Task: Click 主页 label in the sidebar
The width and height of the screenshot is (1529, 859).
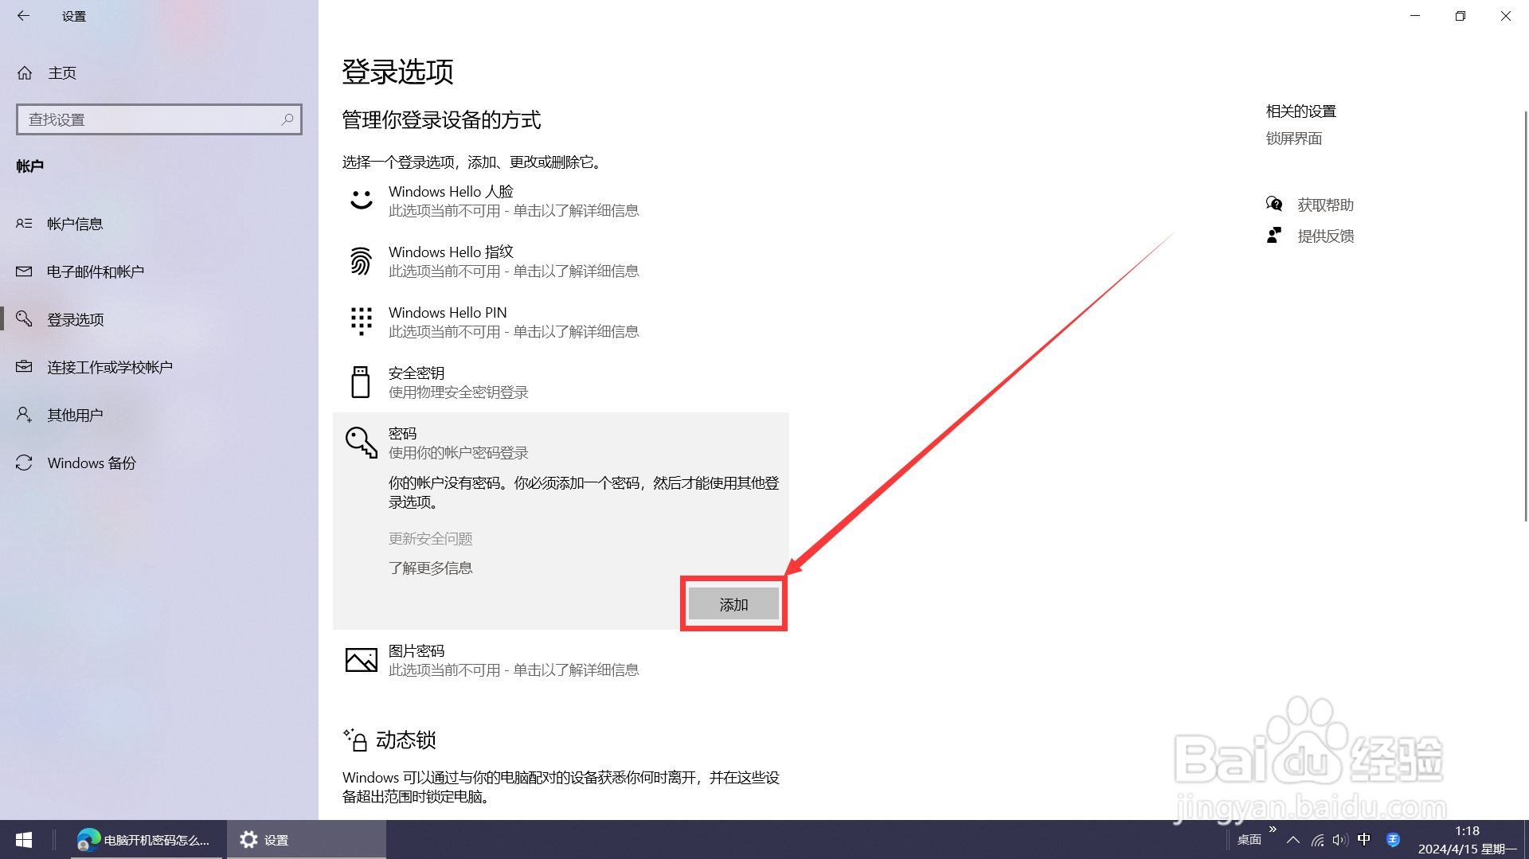Action: [x=62, y=73]
